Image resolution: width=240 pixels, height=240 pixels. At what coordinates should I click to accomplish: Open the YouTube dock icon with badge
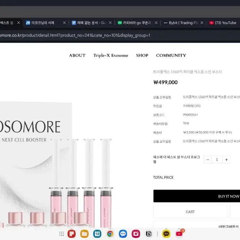[x=179, y=233]
